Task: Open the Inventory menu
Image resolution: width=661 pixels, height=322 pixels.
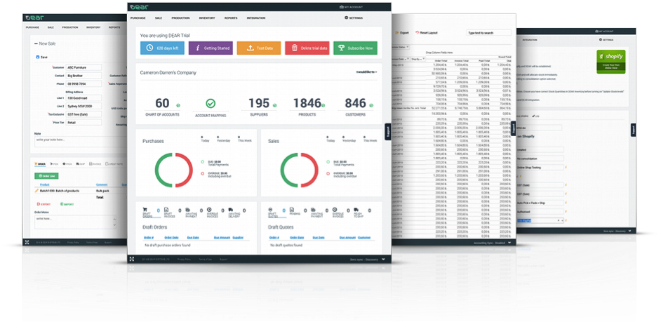Action: coord(207,17)
